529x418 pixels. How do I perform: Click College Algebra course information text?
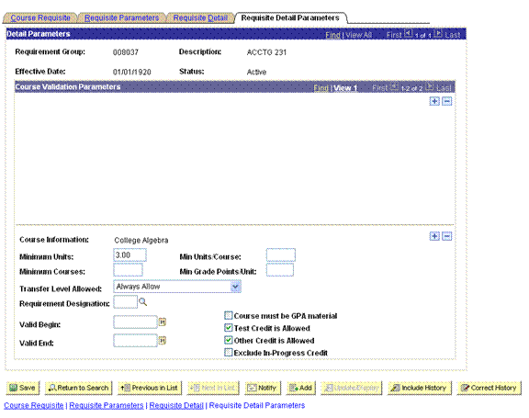pos(141,240)
